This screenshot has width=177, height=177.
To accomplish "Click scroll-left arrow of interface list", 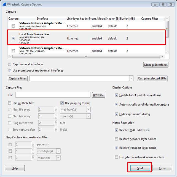I will pyautogui.click(x=10, y=57).
